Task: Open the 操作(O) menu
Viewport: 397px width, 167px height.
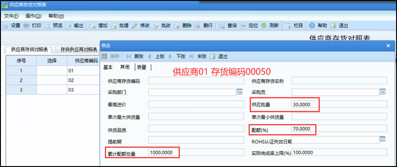Action: coord(33,16)
